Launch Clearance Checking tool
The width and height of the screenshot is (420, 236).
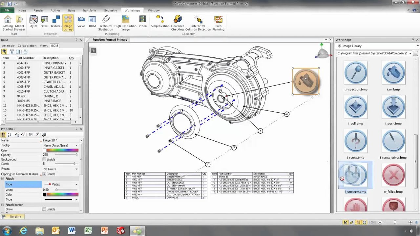pyautogui.click(x=178, y=23)
